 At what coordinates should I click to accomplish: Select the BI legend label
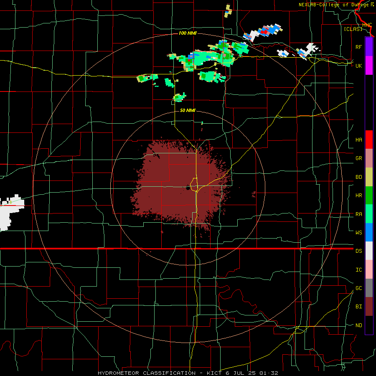tap(358, 307)
